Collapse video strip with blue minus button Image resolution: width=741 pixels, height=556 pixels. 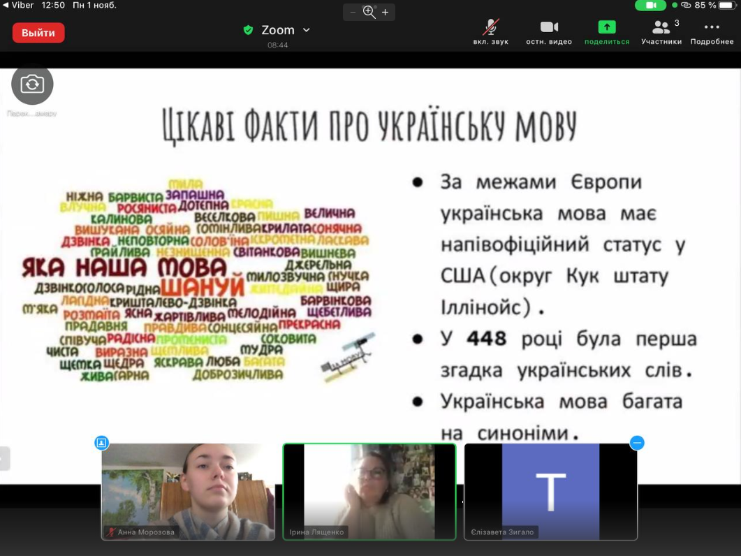636,442
